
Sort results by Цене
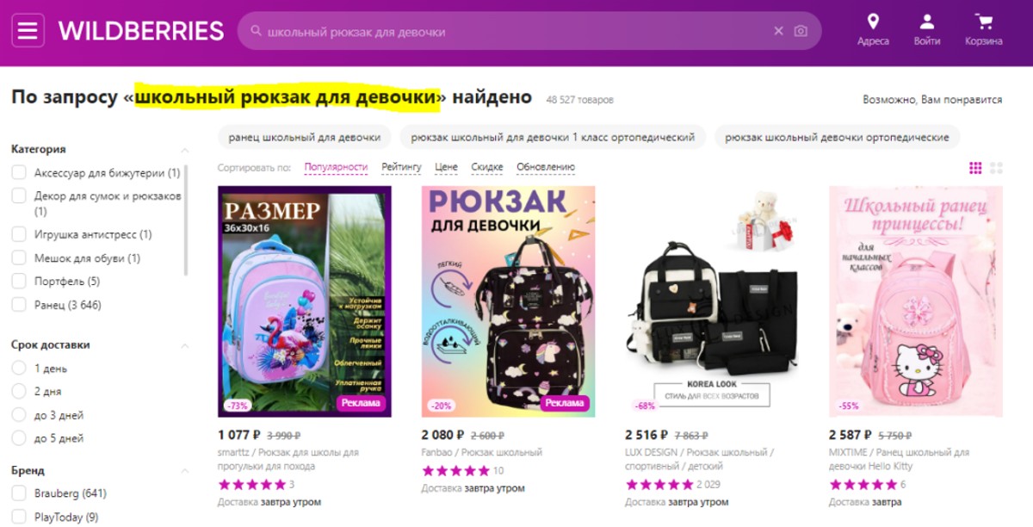coord(447,167)
